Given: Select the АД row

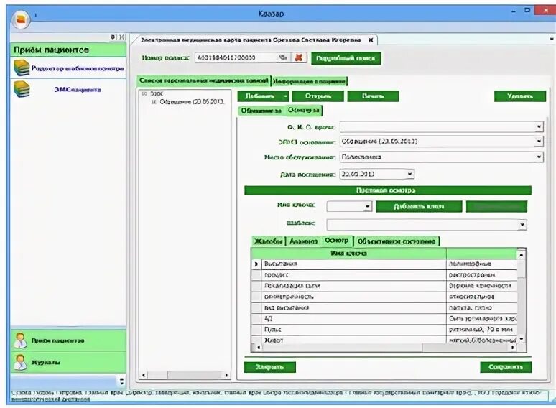Looking at the screenshot, I should (384, 319).
